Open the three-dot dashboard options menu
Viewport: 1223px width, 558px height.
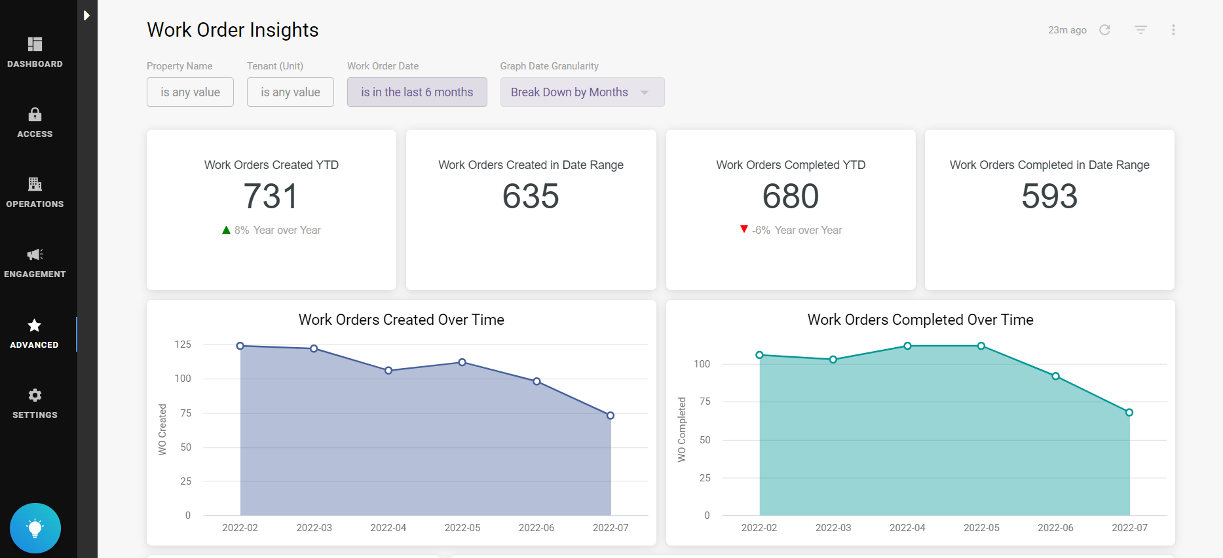1173,30
